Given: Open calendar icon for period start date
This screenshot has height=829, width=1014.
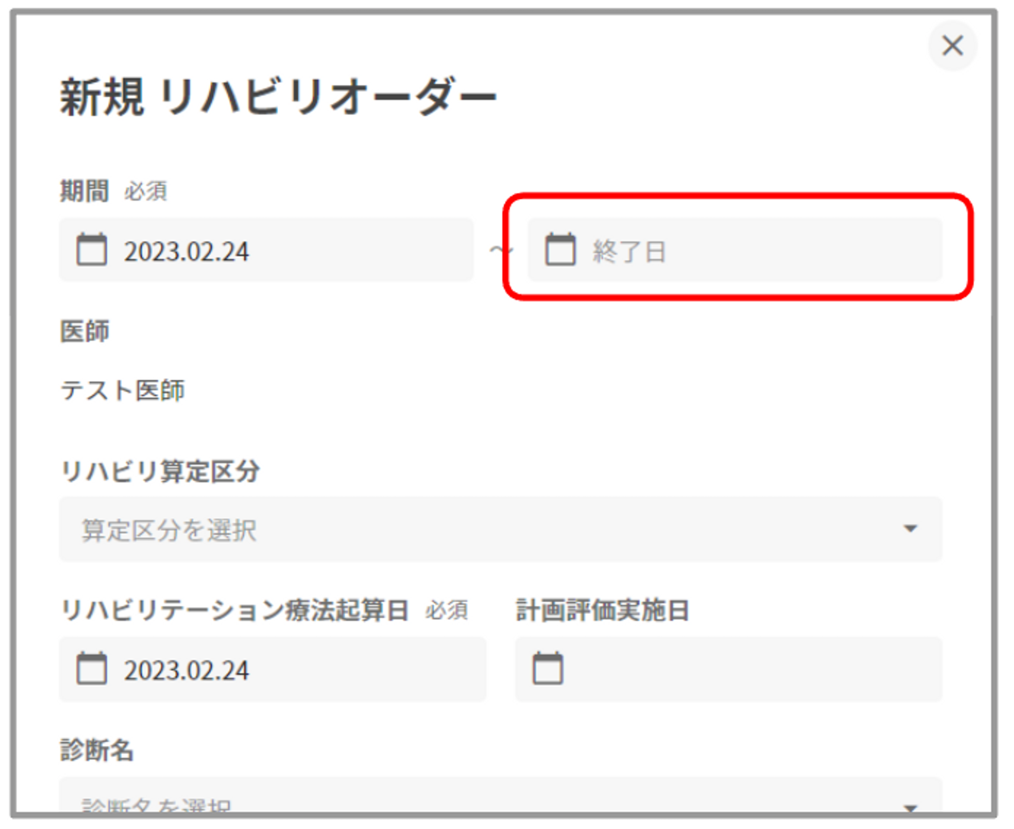Looking at the screenshot, I should 92,249.
